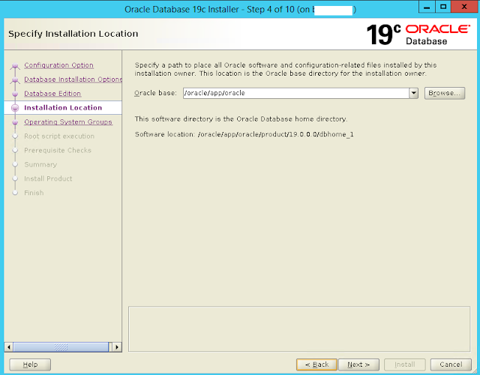The height and width of the screenshot is (375, 480).
Task: Click the Finish step text
Action: tap(34, 193)
